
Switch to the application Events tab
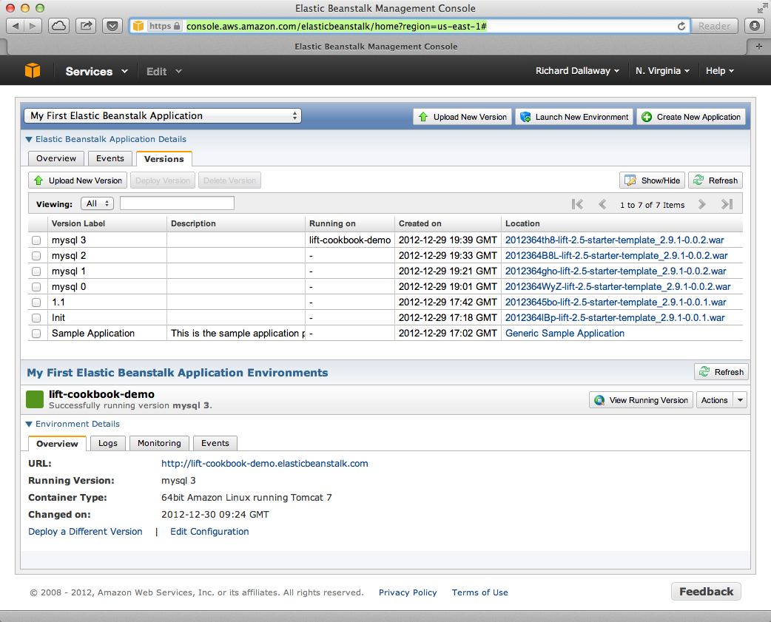click(110, 158)
